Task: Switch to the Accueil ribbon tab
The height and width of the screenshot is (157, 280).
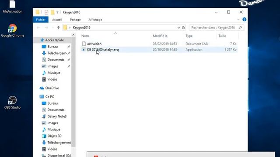Action: coord(57,20)
